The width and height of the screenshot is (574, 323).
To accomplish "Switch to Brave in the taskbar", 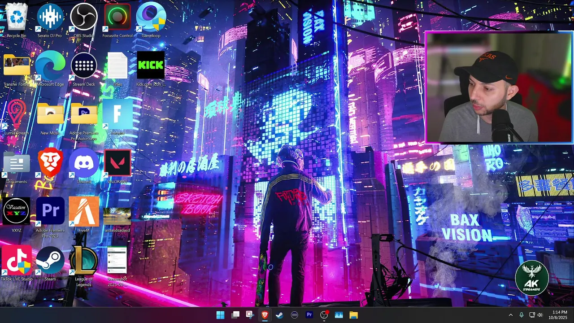I will [x=265, y=315].
